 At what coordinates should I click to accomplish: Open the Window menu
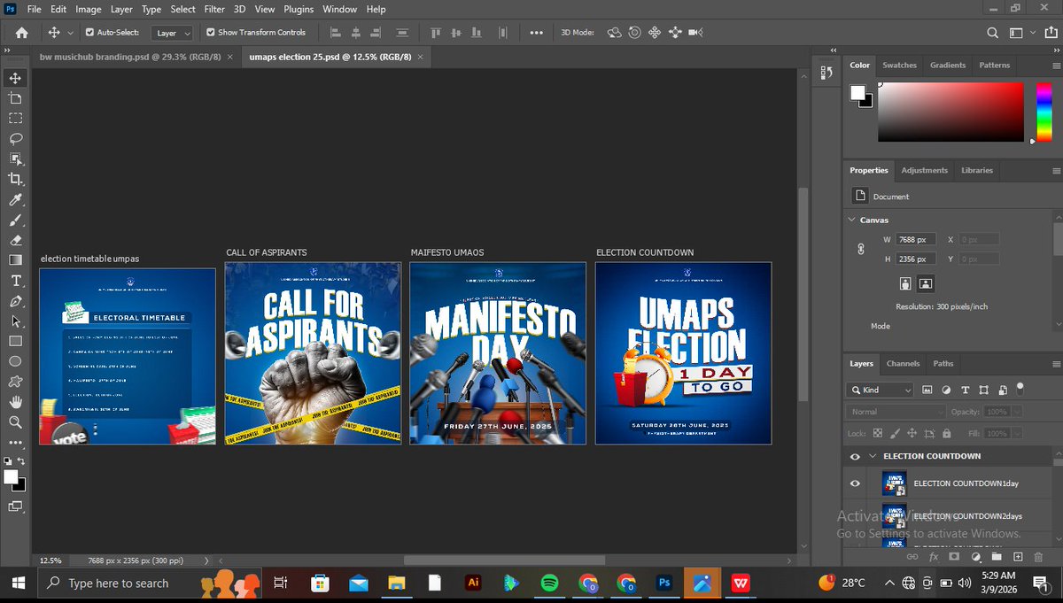[x=339, y=9]
